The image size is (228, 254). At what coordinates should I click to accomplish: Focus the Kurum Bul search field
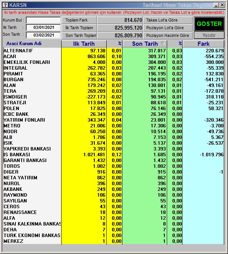[43, 20]
